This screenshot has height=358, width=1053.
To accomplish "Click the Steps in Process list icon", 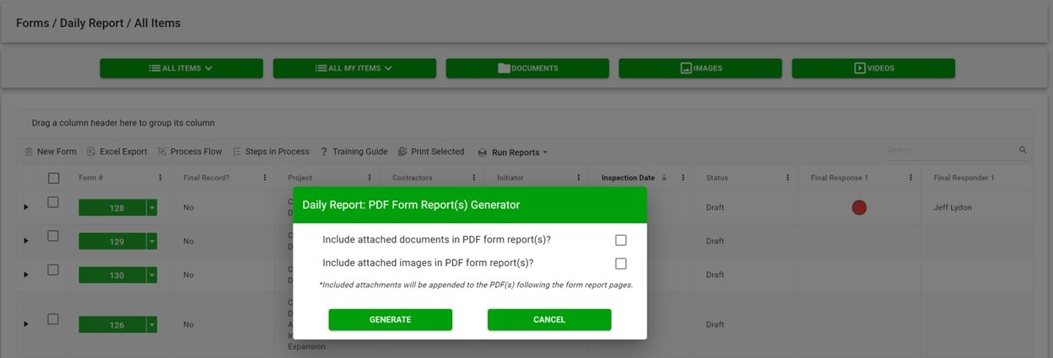I will click(237, 152).
